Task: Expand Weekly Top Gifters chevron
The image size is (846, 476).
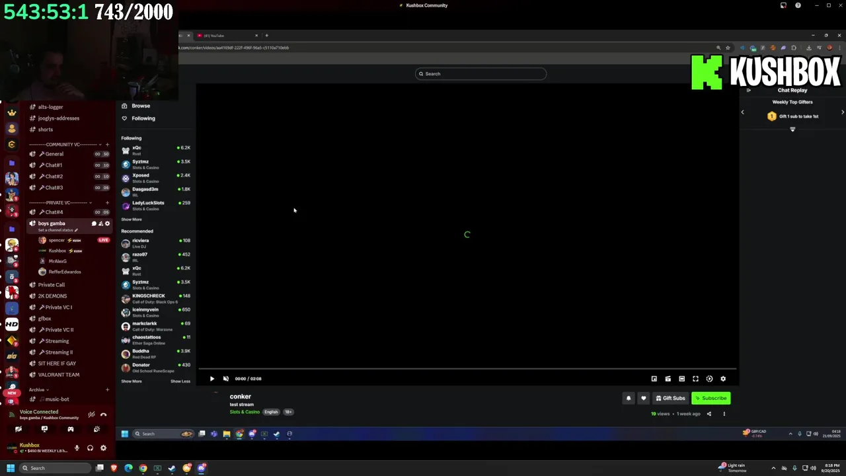Action: coord(792,130)
